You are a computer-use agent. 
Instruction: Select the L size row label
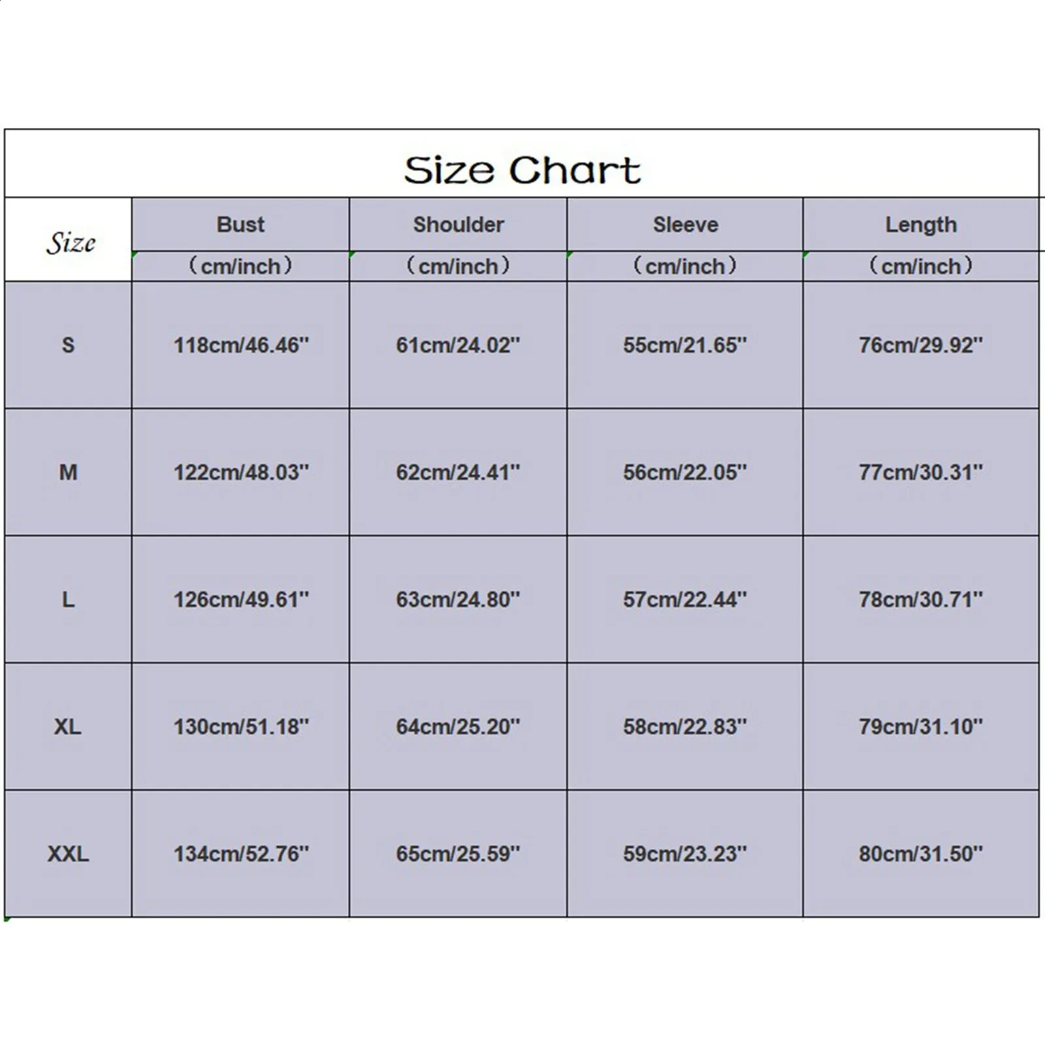[x=68, y=600]
